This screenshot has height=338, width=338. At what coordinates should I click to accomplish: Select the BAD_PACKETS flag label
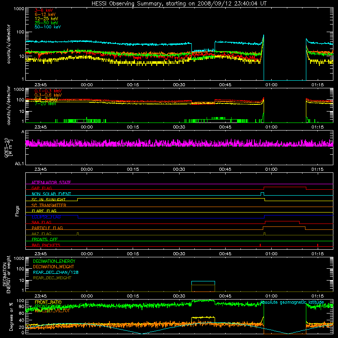[46, 245]
